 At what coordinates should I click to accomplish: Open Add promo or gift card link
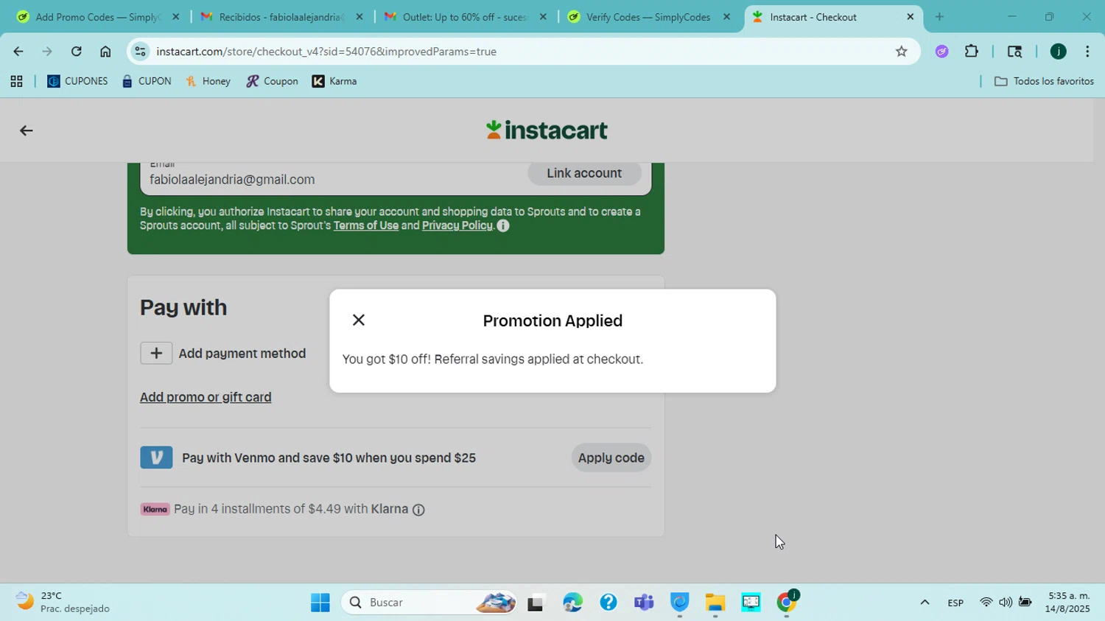point(206,397)
